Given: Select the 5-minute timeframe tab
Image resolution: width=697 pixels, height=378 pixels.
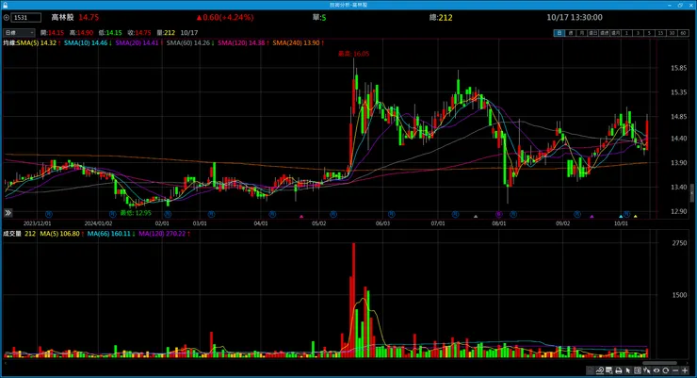Looking at the screenshot, I should (650, 33).
